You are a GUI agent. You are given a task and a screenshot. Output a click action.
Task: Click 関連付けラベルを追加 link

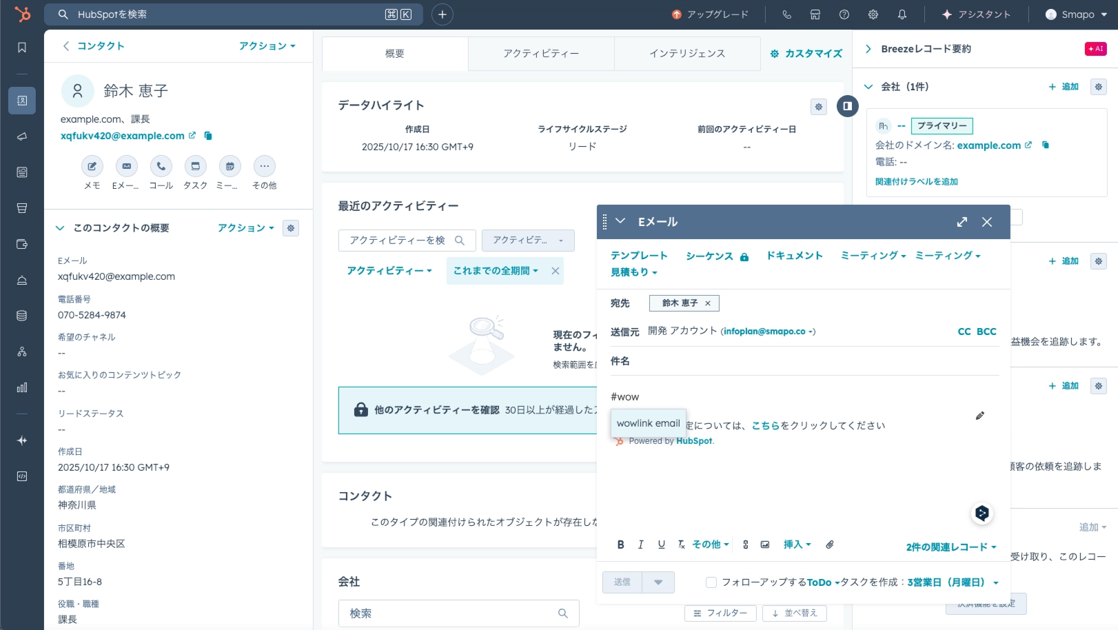(x=917, y=182)
